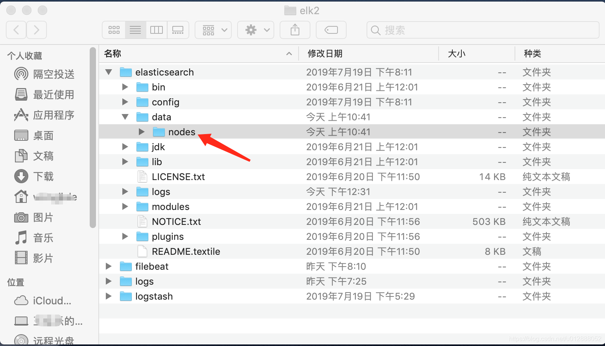Image resolution: width=605 pixels, height=346 pixels.
Task: Select the config folder name
Action: click(x=166, y=102)
